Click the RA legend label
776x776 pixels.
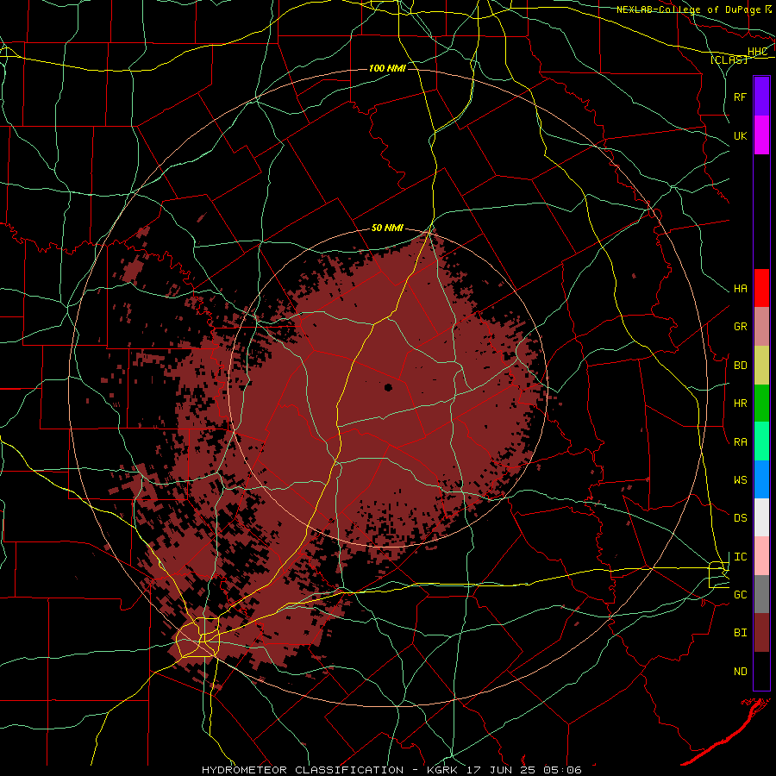740,442
